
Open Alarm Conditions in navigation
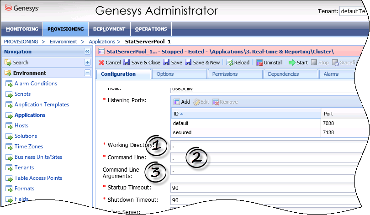(x=36, y=84)
